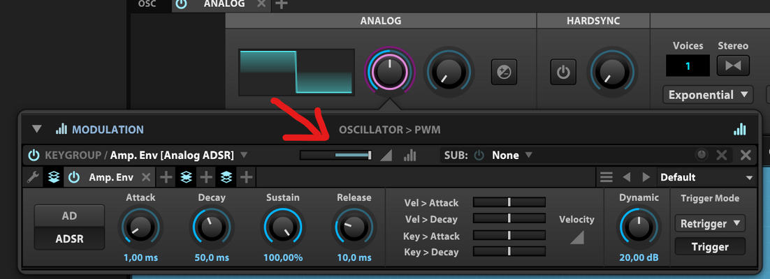Click the phase invert icon in Analog section

point(504,72)
